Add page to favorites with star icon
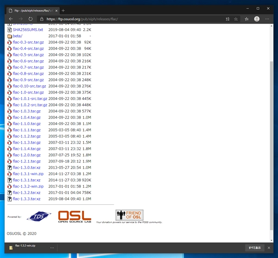 point(236,19)
